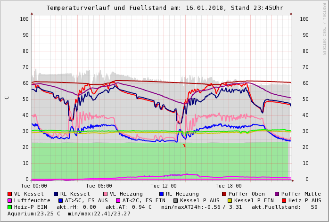329x222 pixels.
Task: Select the Tue 12:00 time axis label
Action: click(164, 186)
